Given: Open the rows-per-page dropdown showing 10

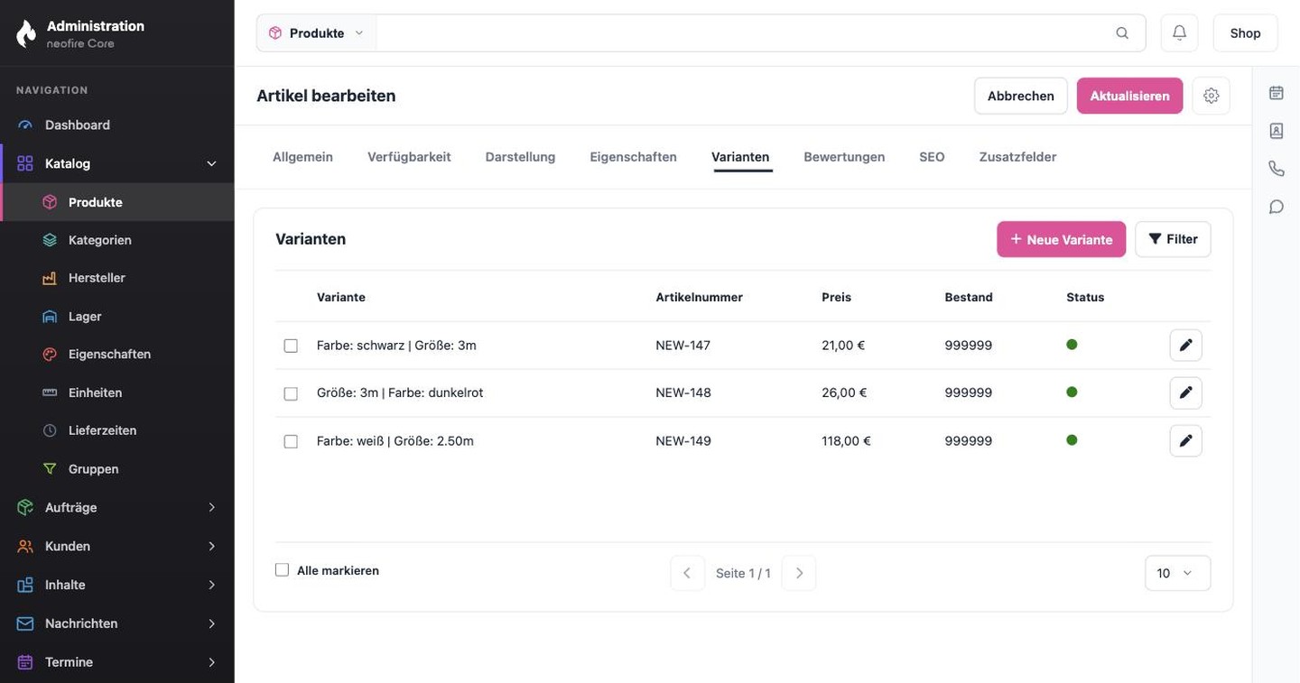Looking at the screenshot, I should (1177, 573).
